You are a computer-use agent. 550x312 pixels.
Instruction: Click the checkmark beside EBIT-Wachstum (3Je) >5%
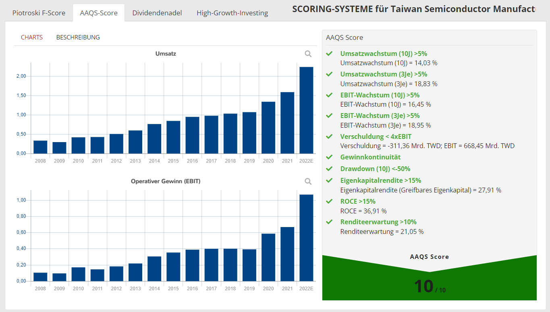329,116
